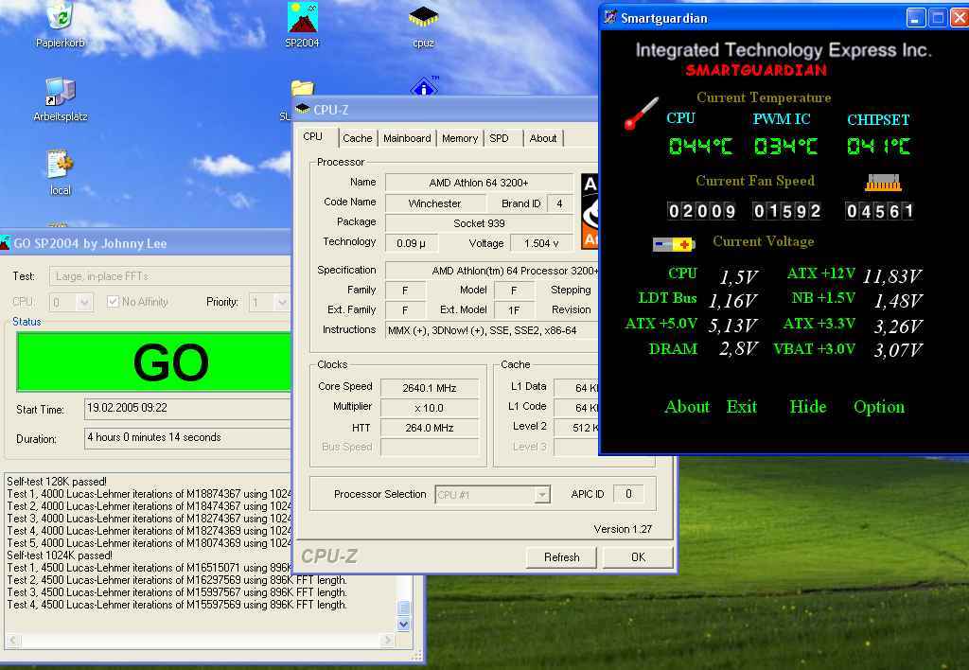Click the SP2004 window title icon

5,243
